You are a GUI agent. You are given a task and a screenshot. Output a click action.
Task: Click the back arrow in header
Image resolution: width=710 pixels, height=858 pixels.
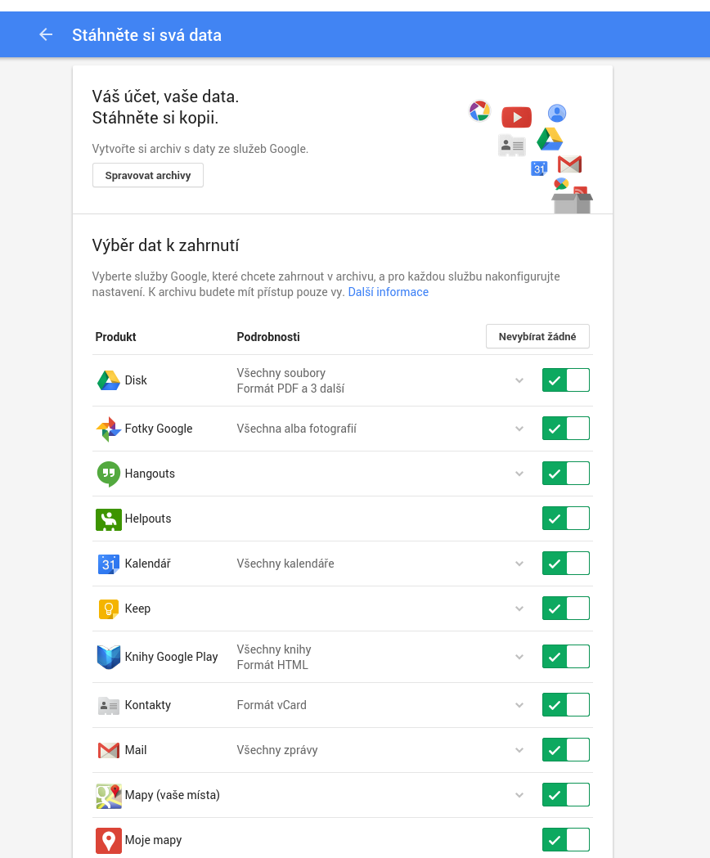click(46, 34)
